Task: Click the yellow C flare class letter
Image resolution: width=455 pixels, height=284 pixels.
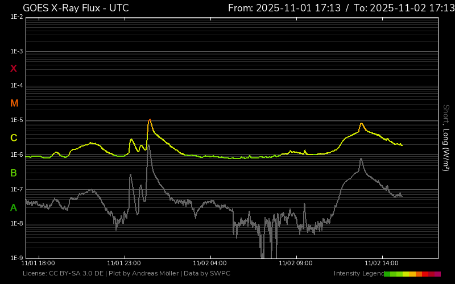Action: pos(14,138)
